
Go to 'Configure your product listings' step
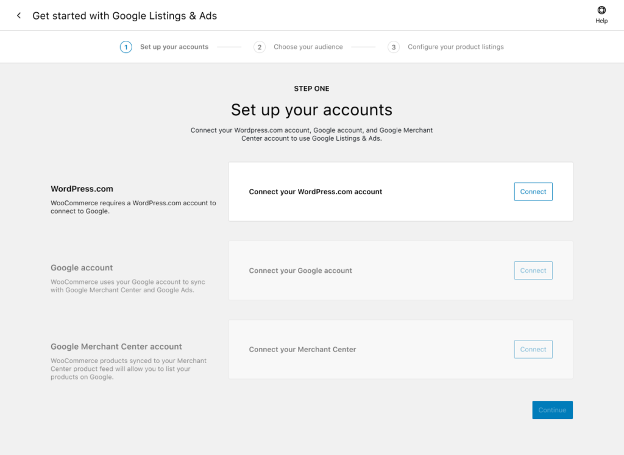(456, 47)
